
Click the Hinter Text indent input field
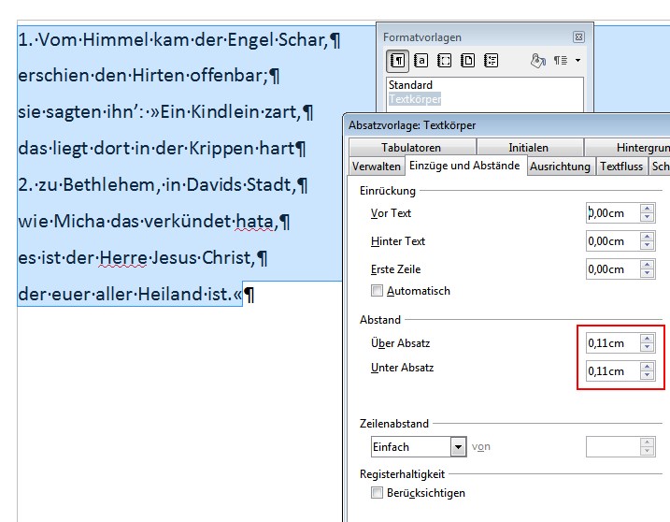click(613, 241)
